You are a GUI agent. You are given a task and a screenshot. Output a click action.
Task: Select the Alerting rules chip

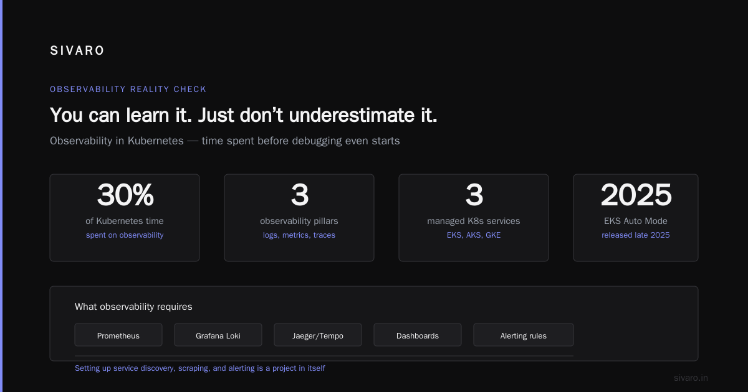pyautogui.click(x=524, y=335)
